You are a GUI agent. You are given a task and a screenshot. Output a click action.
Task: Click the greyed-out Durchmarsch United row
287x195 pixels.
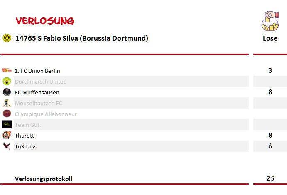(x=131, y=81)
